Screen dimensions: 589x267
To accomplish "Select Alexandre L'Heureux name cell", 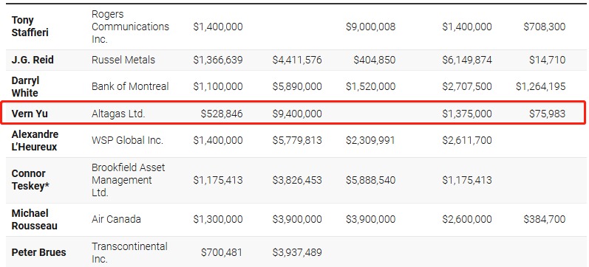I will point(35,141).
